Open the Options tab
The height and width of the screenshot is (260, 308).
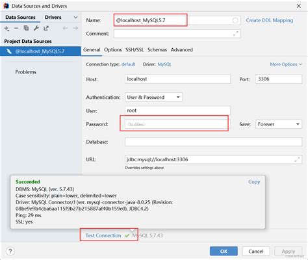click(113, 50)
